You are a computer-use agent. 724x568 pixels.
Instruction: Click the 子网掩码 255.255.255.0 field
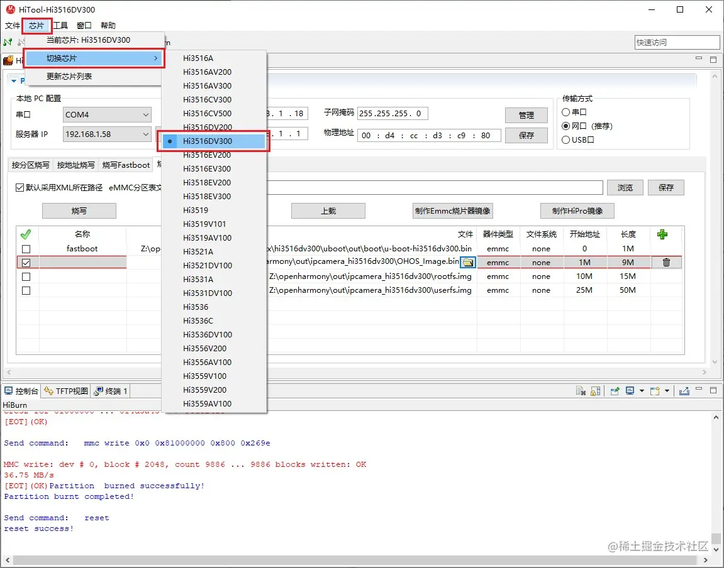coord(393,114)
